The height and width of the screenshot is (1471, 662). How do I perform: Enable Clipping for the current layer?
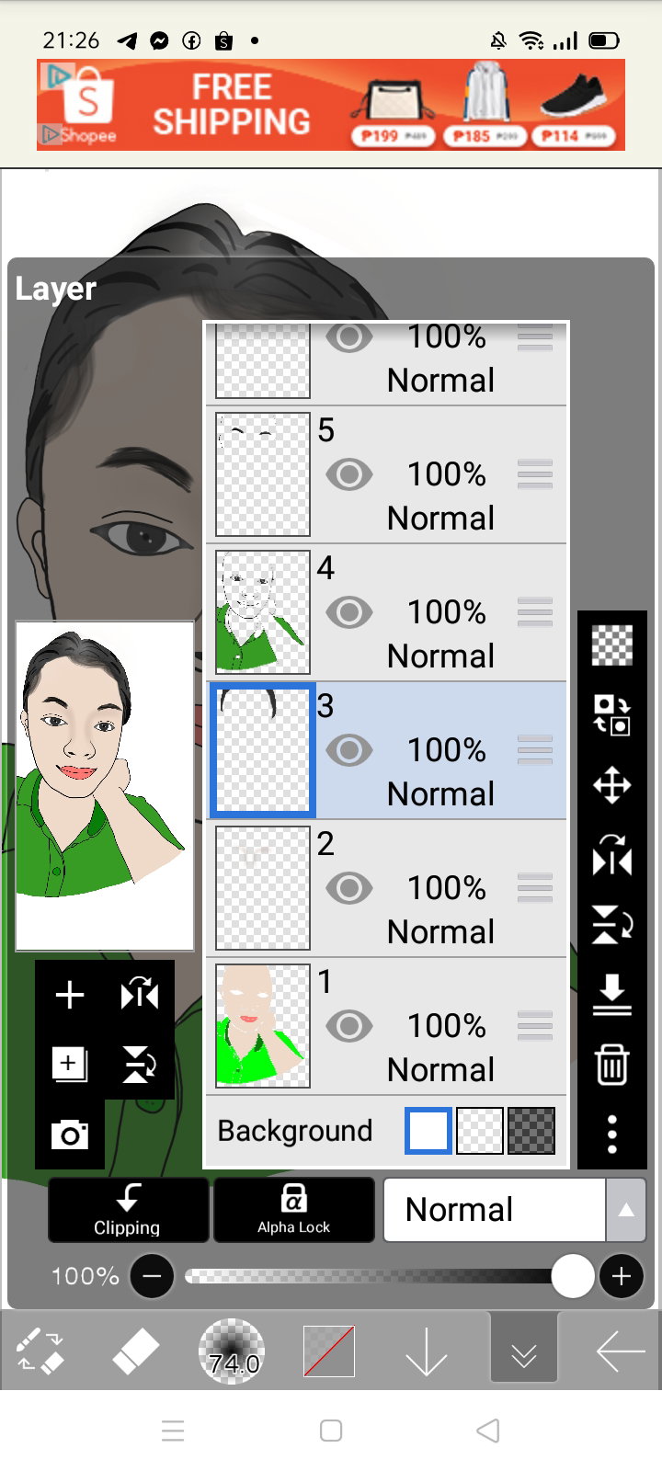pos(128,1210)
